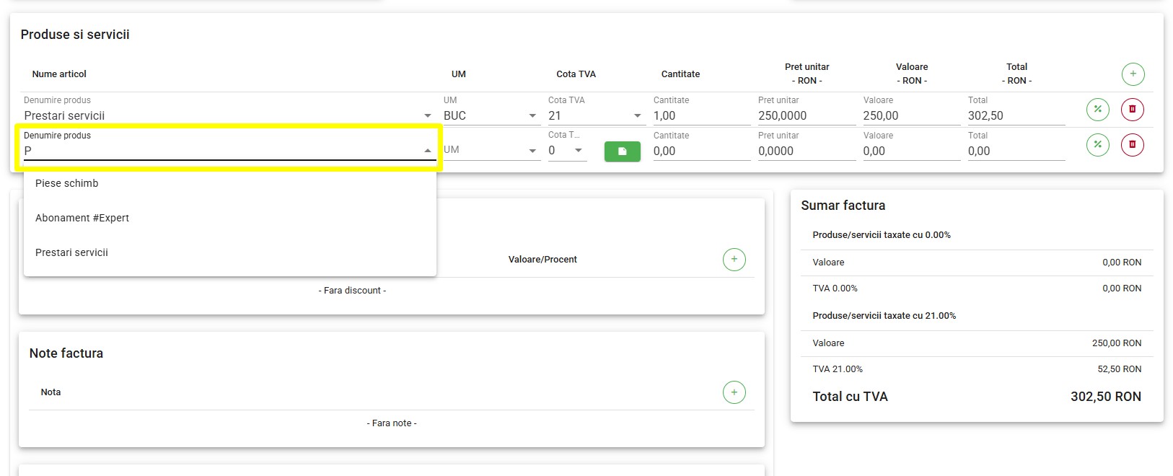Click the green save product button
The height and width of the screenshot is (476, 1173).
pyautogui.click(x=622, y=151)
